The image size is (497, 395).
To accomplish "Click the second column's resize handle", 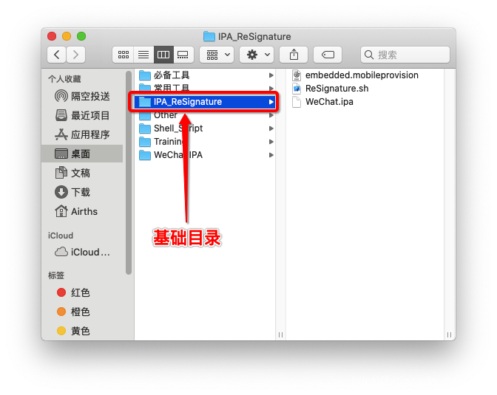I will 449,334.
